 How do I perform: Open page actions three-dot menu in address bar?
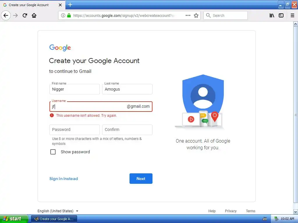188,15
